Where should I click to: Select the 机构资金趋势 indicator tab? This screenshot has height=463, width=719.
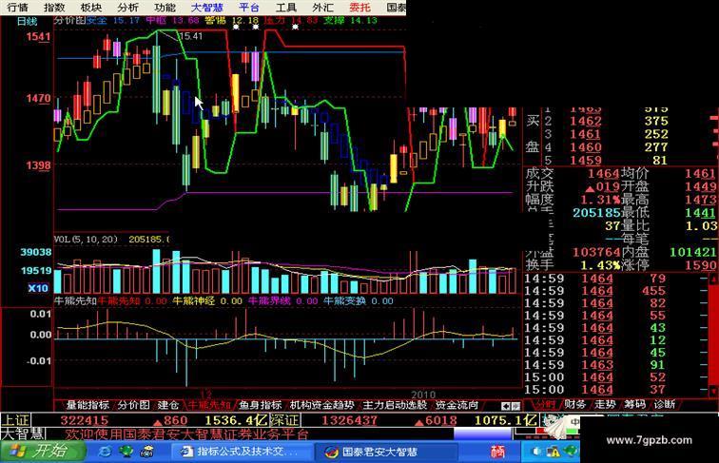coord(321,405)
